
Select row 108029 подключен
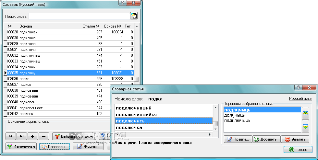click(68, 43)
